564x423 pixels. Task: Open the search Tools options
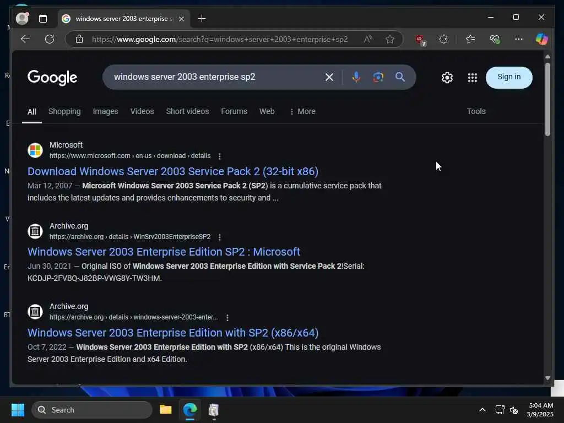pos(476,111)
